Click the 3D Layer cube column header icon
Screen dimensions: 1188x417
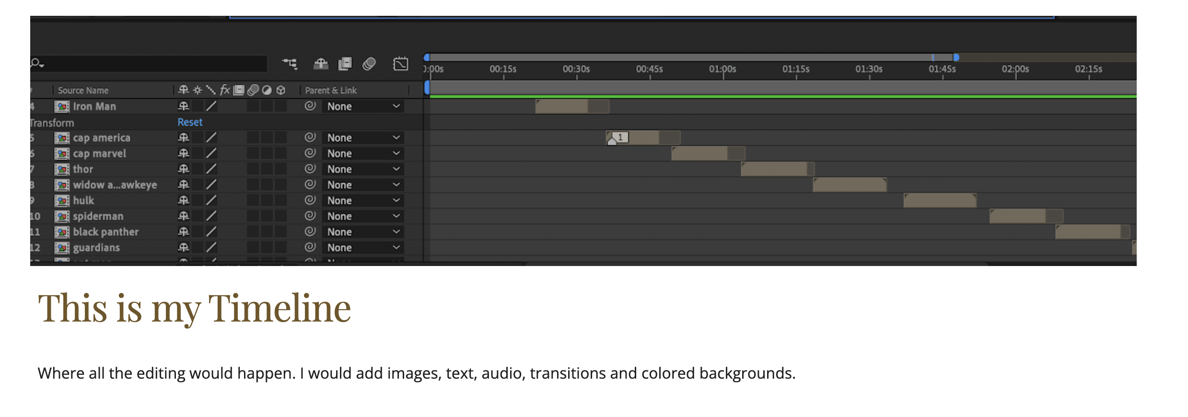(281, 90)
